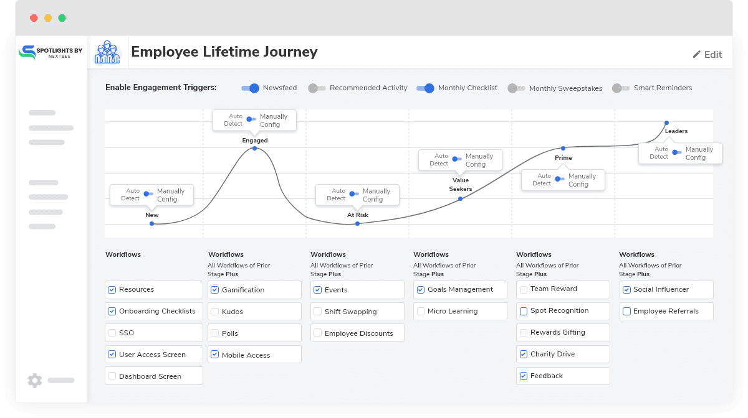Click the Edit button in the header
This screenshot has width=748, height=418.
point(707,55)
